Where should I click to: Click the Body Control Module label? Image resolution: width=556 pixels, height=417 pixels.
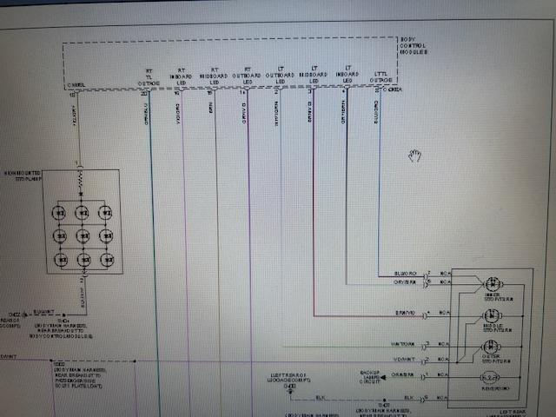point(414,46)
